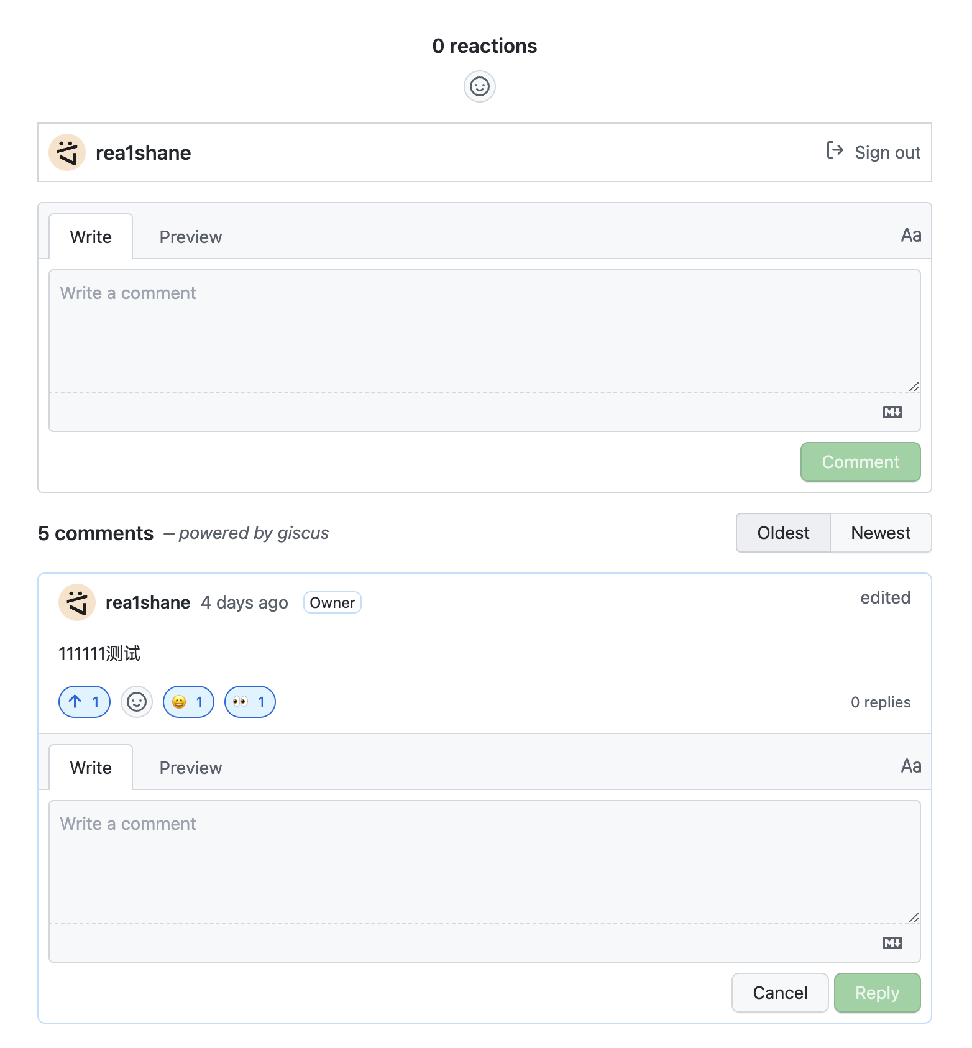
Task: Click the Markdown icon in the reply editor
Action: point(892,943)
